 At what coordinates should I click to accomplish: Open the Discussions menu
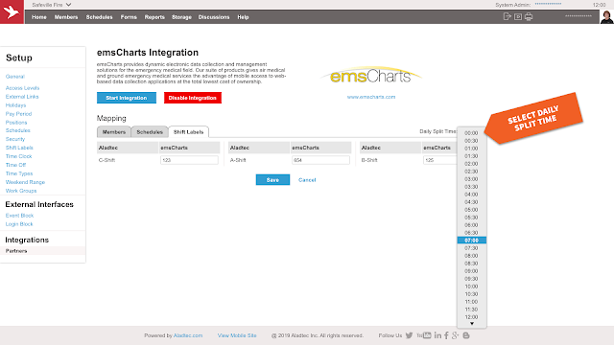click(x=214, y=17)
